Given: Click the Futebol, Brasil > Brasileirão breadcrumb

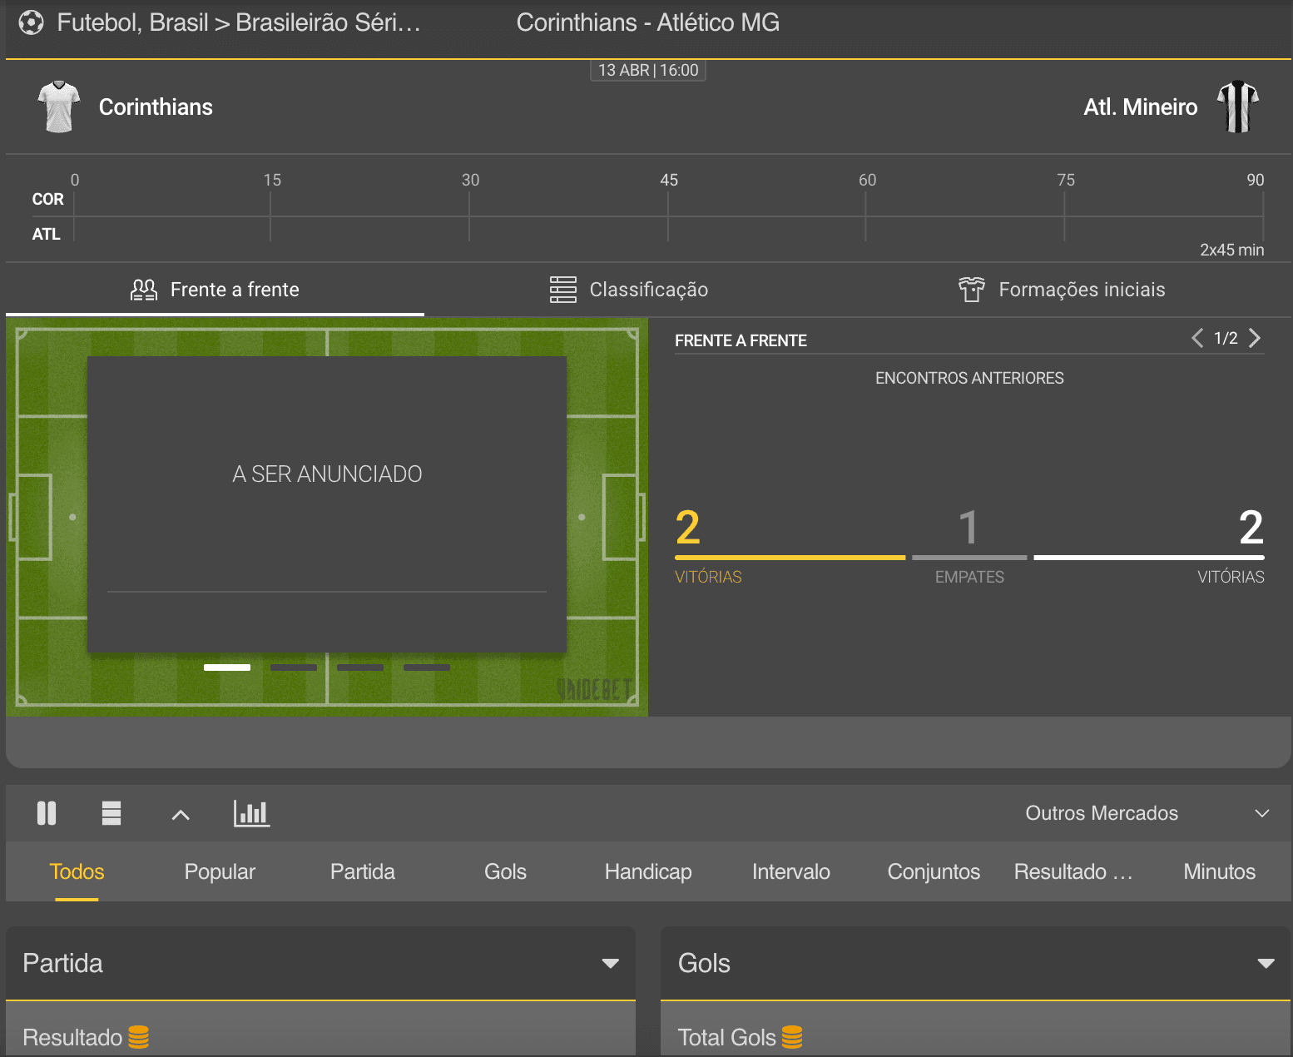Looking at the screenshot, I should pyautogui.click(x=239, y=22).
